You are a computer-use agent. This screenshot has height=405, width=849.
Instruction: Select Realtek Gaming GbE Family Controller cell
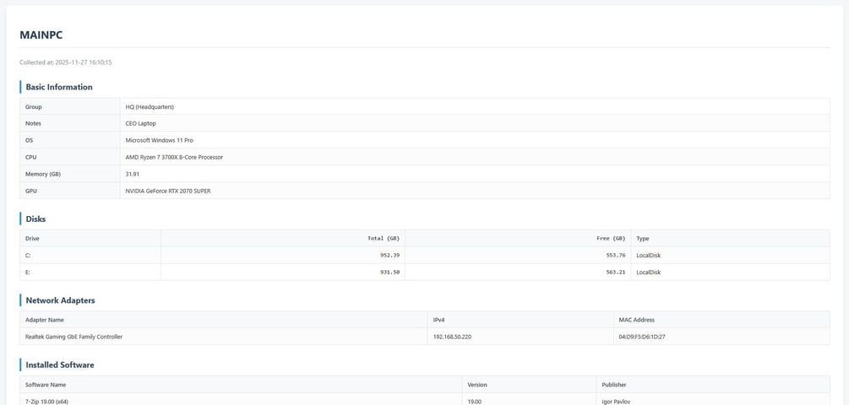(x=224, y=337)
